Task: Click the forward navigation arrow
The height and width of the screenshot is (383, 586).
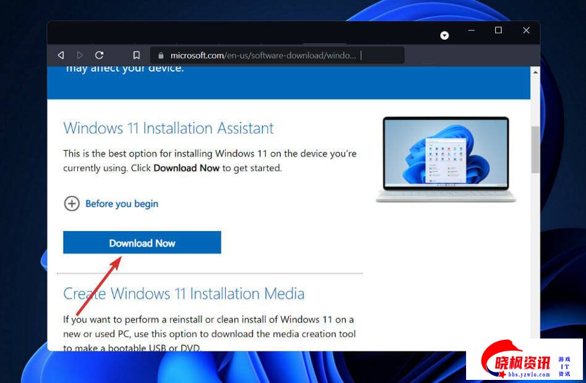Action: click(x=80, y=55)
